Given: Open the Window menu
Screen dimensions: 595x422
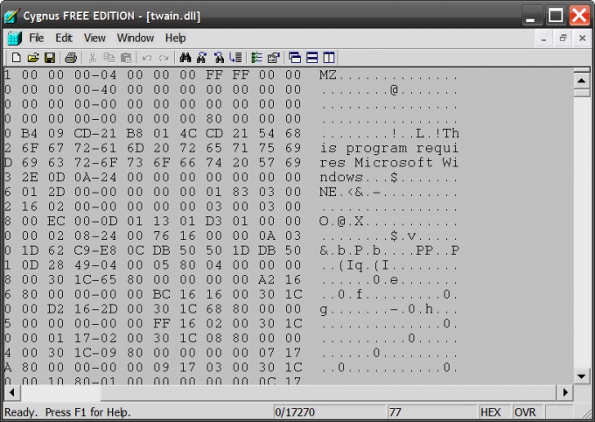Looking at the screenshot, I should (136, 38).
